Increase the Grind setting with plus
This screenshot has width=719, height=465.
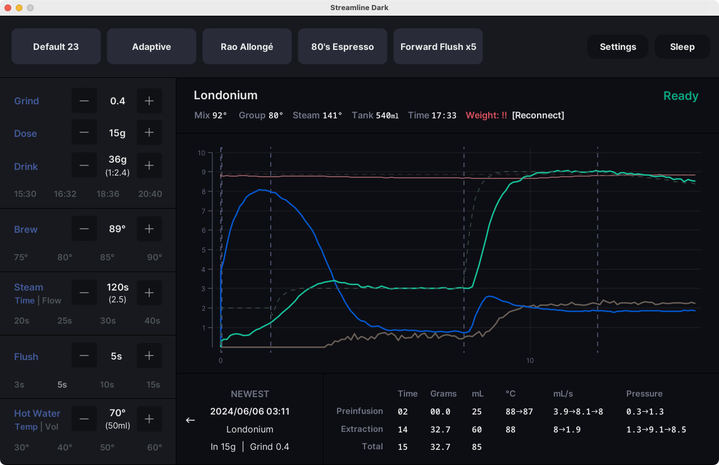149,101
